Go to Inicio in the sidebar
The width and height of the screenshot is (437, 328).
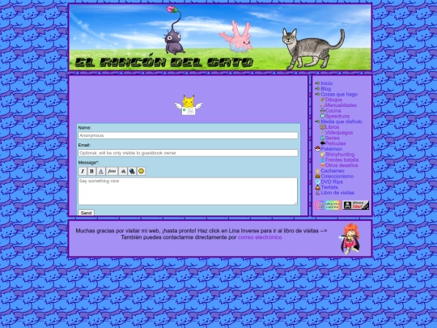(x=327, y=83)
